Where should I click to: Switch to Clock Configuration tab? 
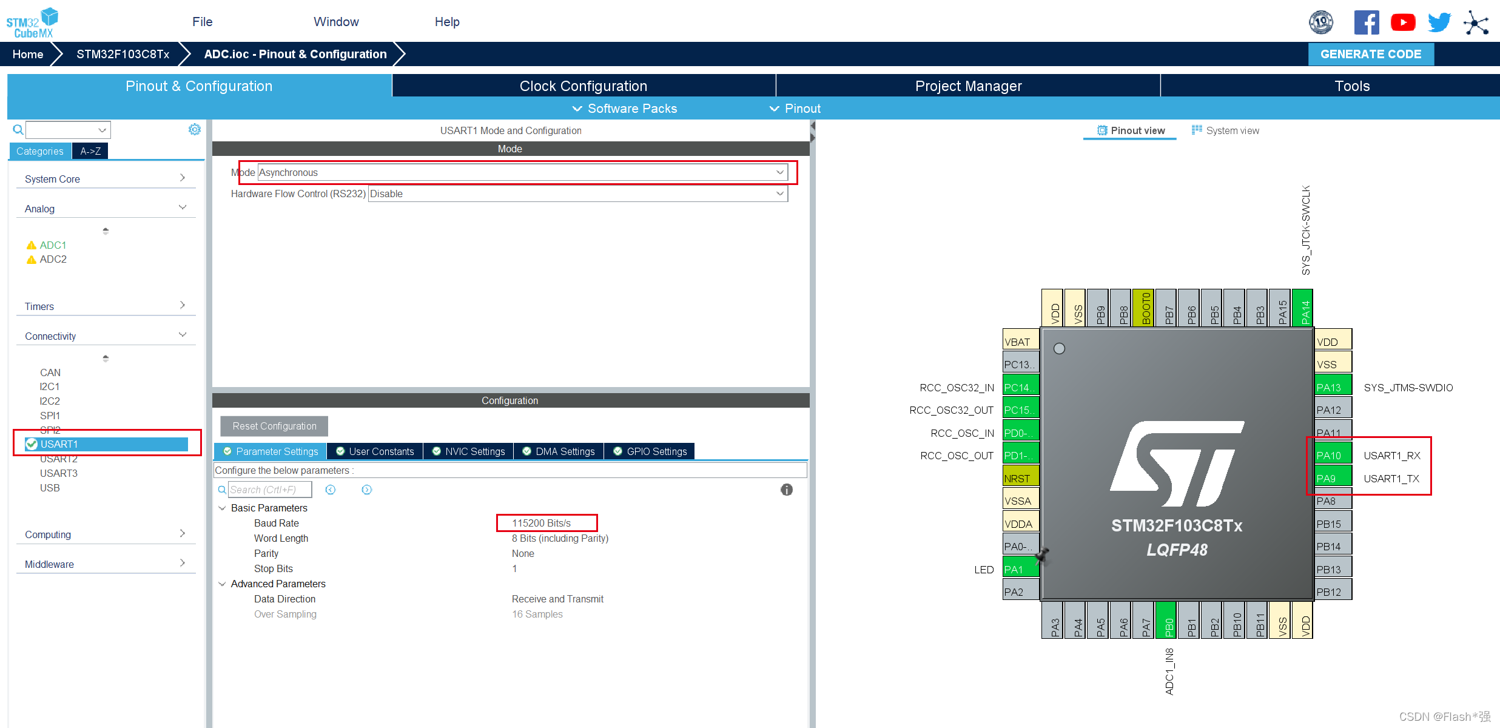pos(583,86)
